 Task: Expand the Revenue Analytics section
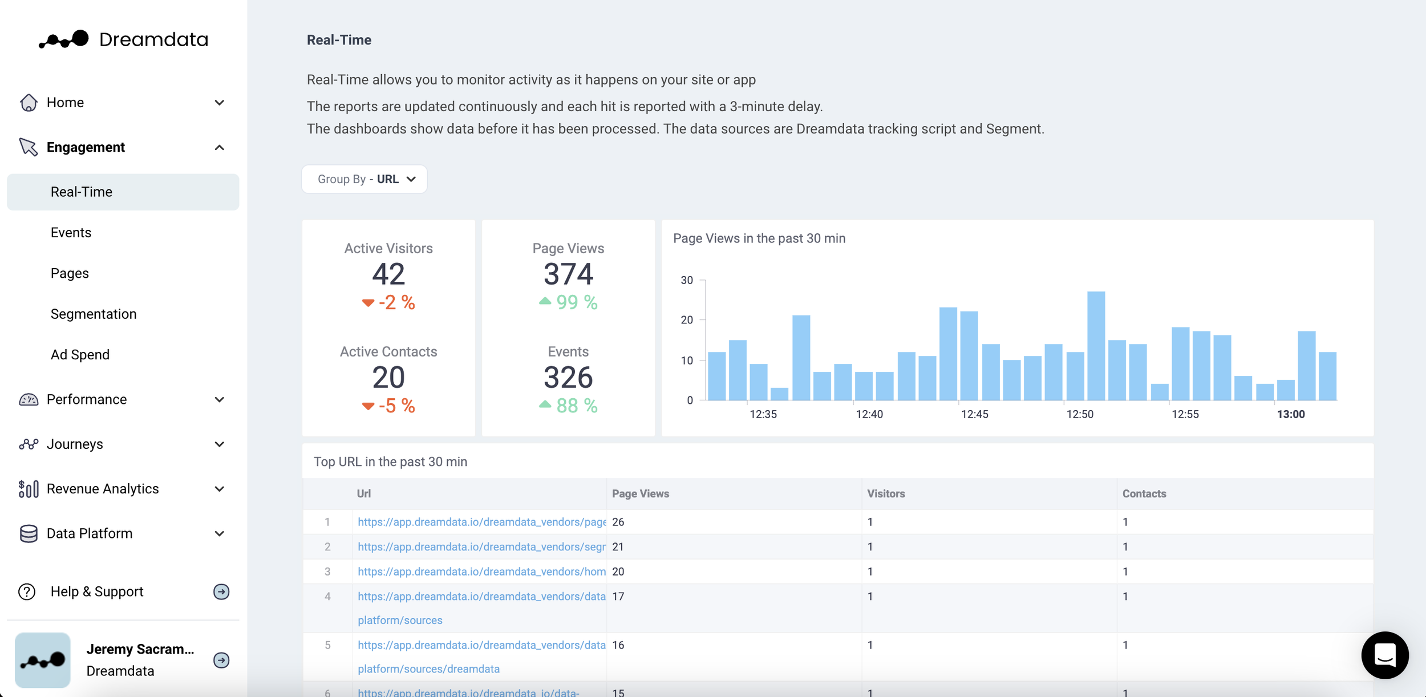(x=219, y=488)
